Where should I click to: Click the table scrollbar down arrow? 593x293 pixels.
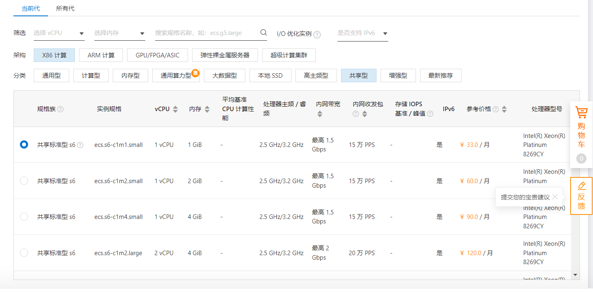(x=575, y=275)
